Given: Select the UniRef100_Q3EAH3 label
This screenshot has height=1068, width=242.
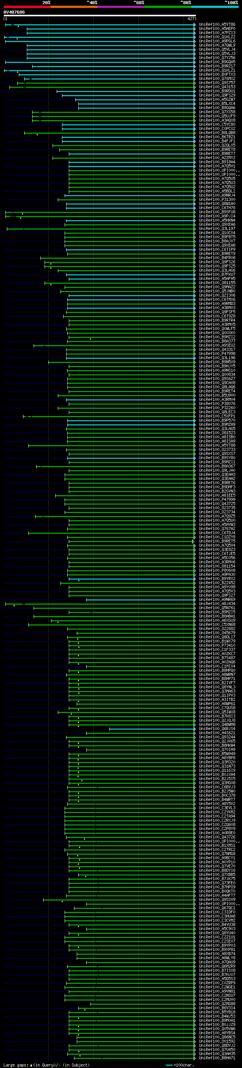Looking at the screenshot, I should pos(217,475).
